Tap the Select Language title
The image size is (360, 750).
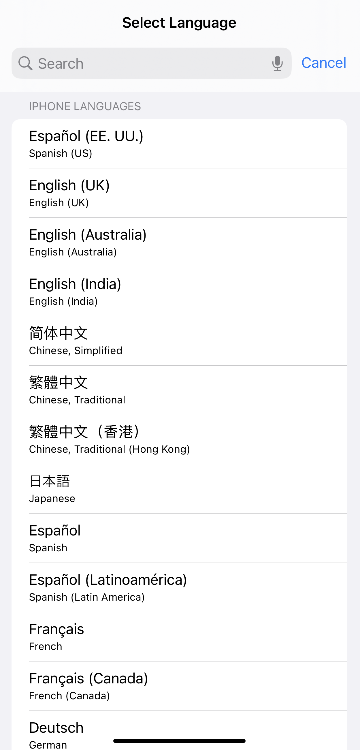(x=179, y=23)
